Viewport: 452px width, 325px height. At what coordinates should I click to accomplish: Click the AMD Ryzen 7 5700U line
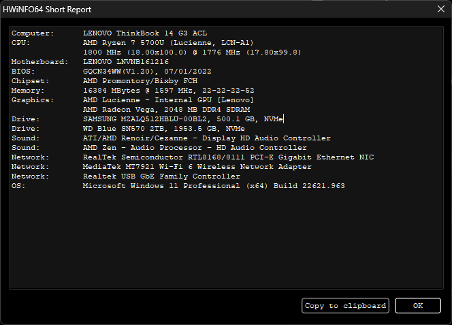(x=168, y=43)
